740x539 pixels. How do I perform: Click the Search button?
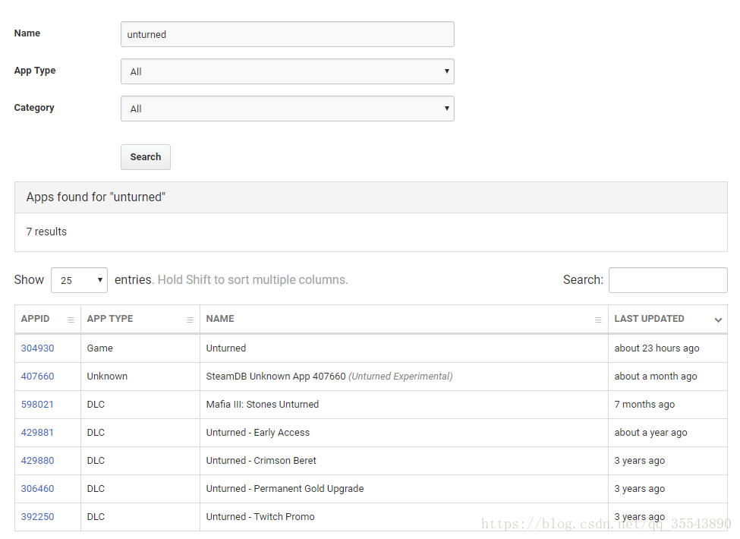(146, 156)
